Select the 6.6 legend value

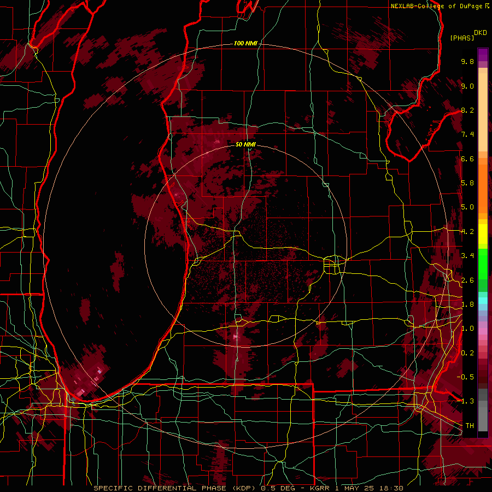point(467,159)
